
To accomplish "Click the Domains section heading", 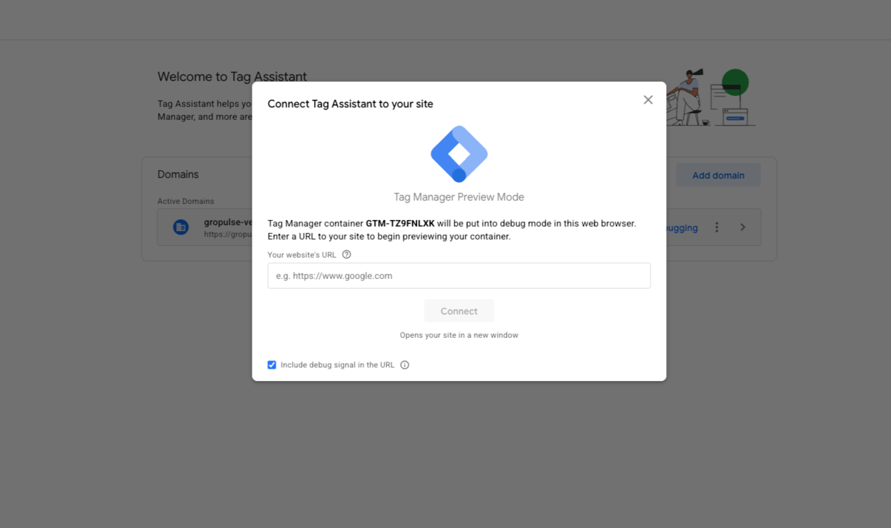I will pos(178,175).
